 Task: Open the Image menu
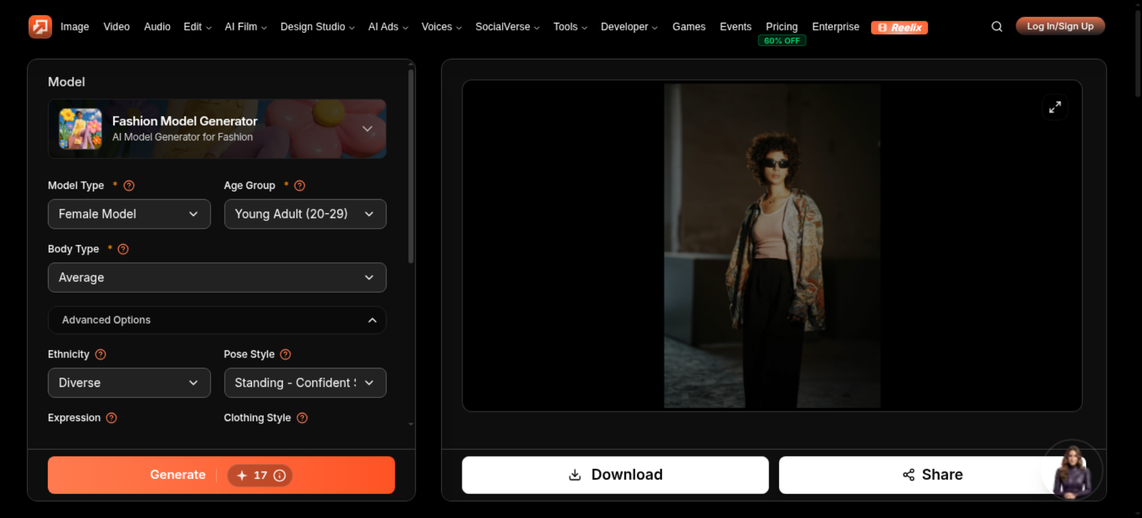tap(75, 27)
